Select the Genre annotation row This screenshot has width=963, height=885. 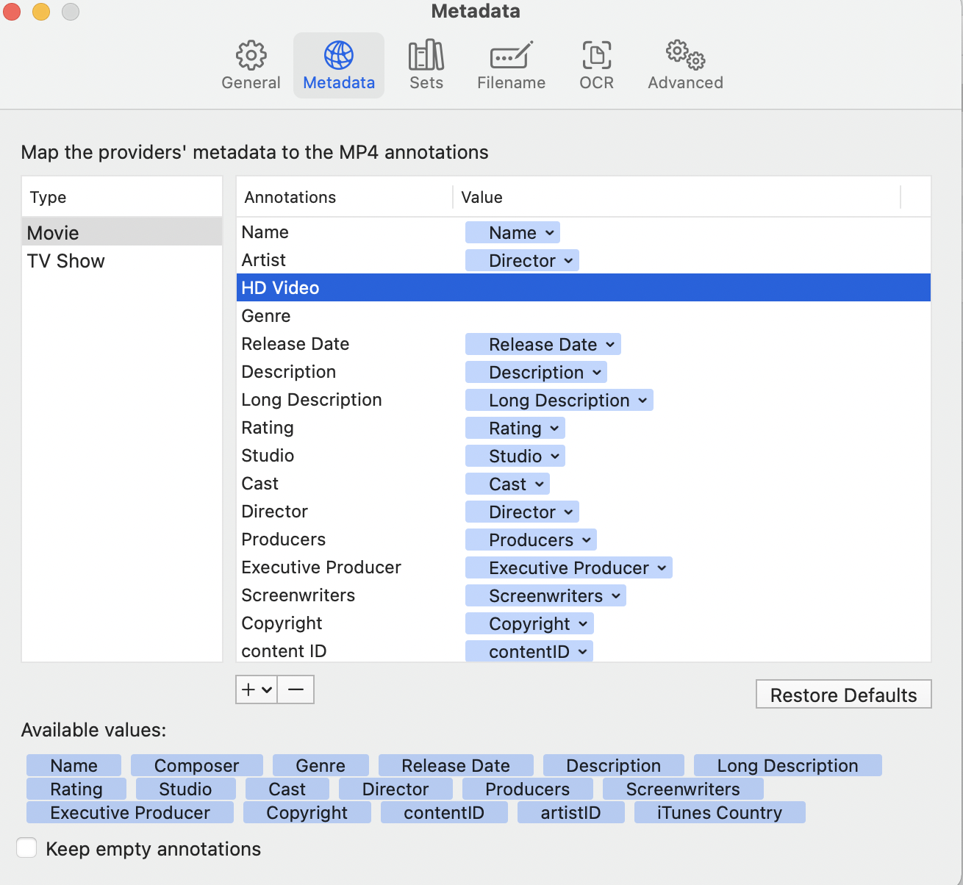266,316
